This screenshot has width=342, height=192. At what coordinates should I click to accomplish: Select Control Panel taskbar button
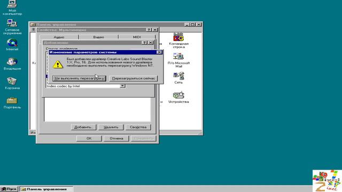point(46,189)
